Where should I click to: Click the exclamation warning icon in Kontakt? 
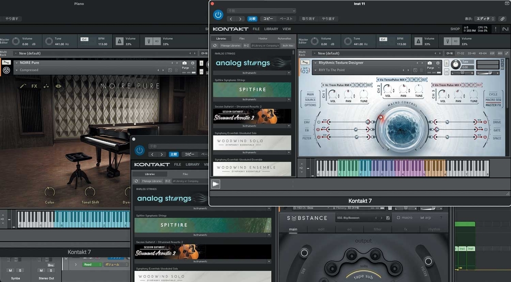pos(495,29)
